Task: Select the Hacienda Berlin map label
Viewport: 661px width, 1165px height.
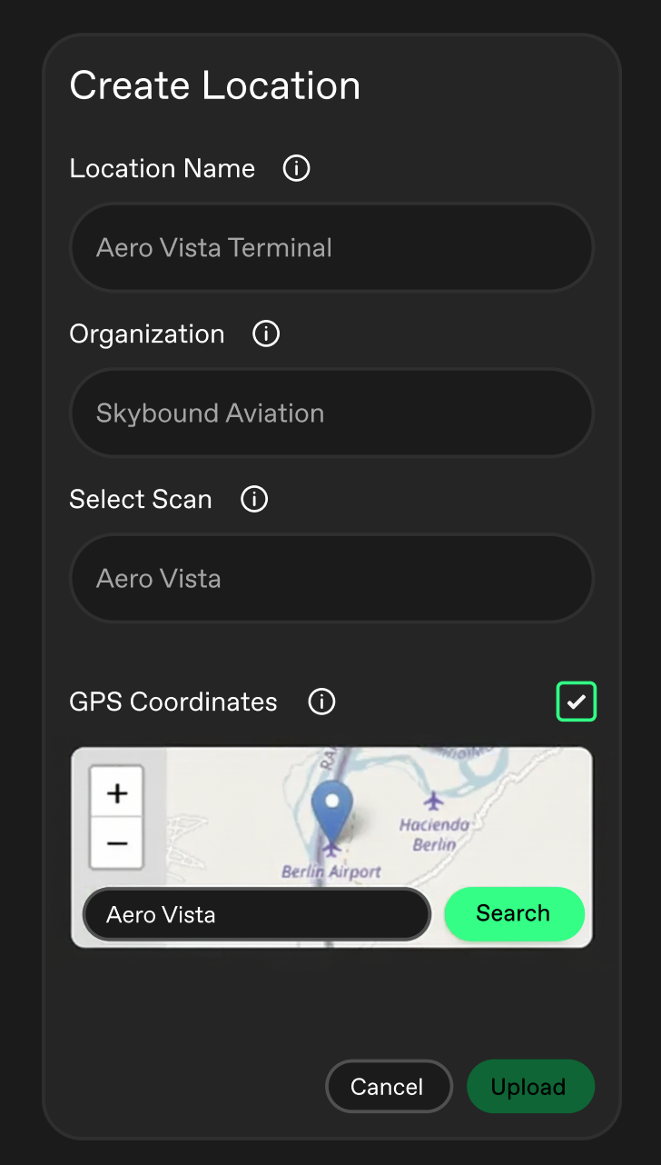Action: (x=435, y=834)
